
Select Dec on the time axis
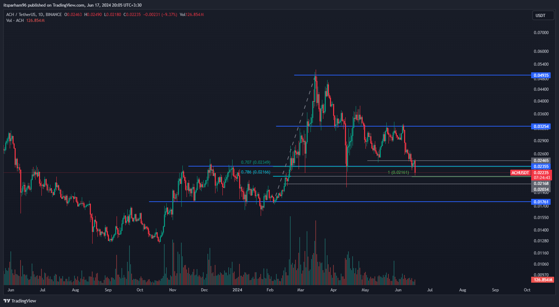click(x=204, y=290)
